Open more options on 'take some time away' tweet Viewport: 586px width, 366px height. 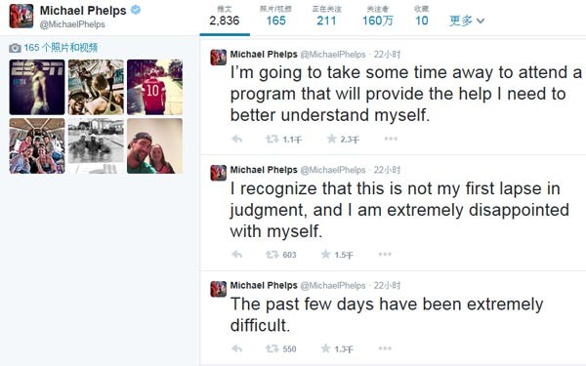click(x=391, y=139)
